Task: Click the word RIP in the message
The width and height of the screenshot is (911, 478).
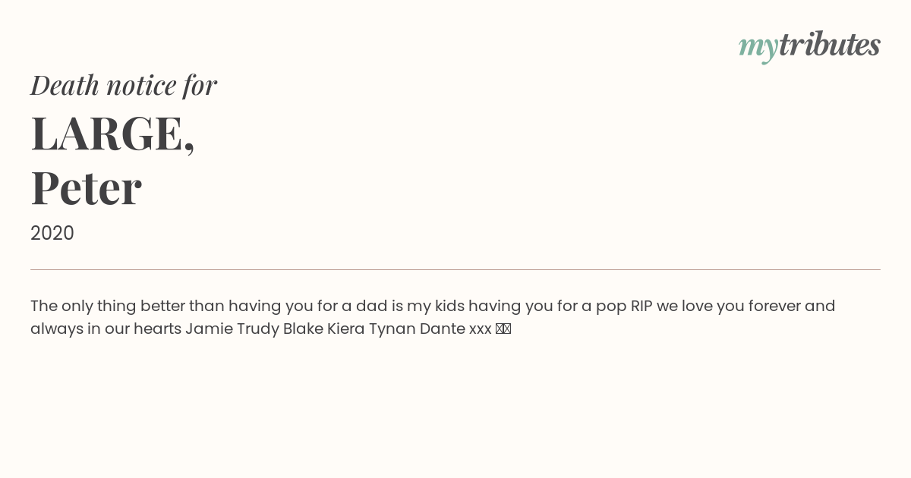Action: (x=641, y=307)
